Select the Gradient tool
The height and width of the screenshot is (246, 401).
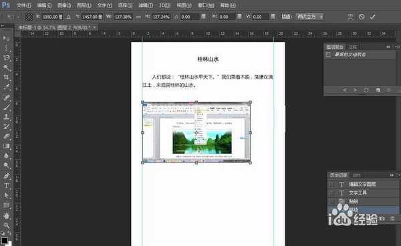pyautogui.click(x=6, y=146)
